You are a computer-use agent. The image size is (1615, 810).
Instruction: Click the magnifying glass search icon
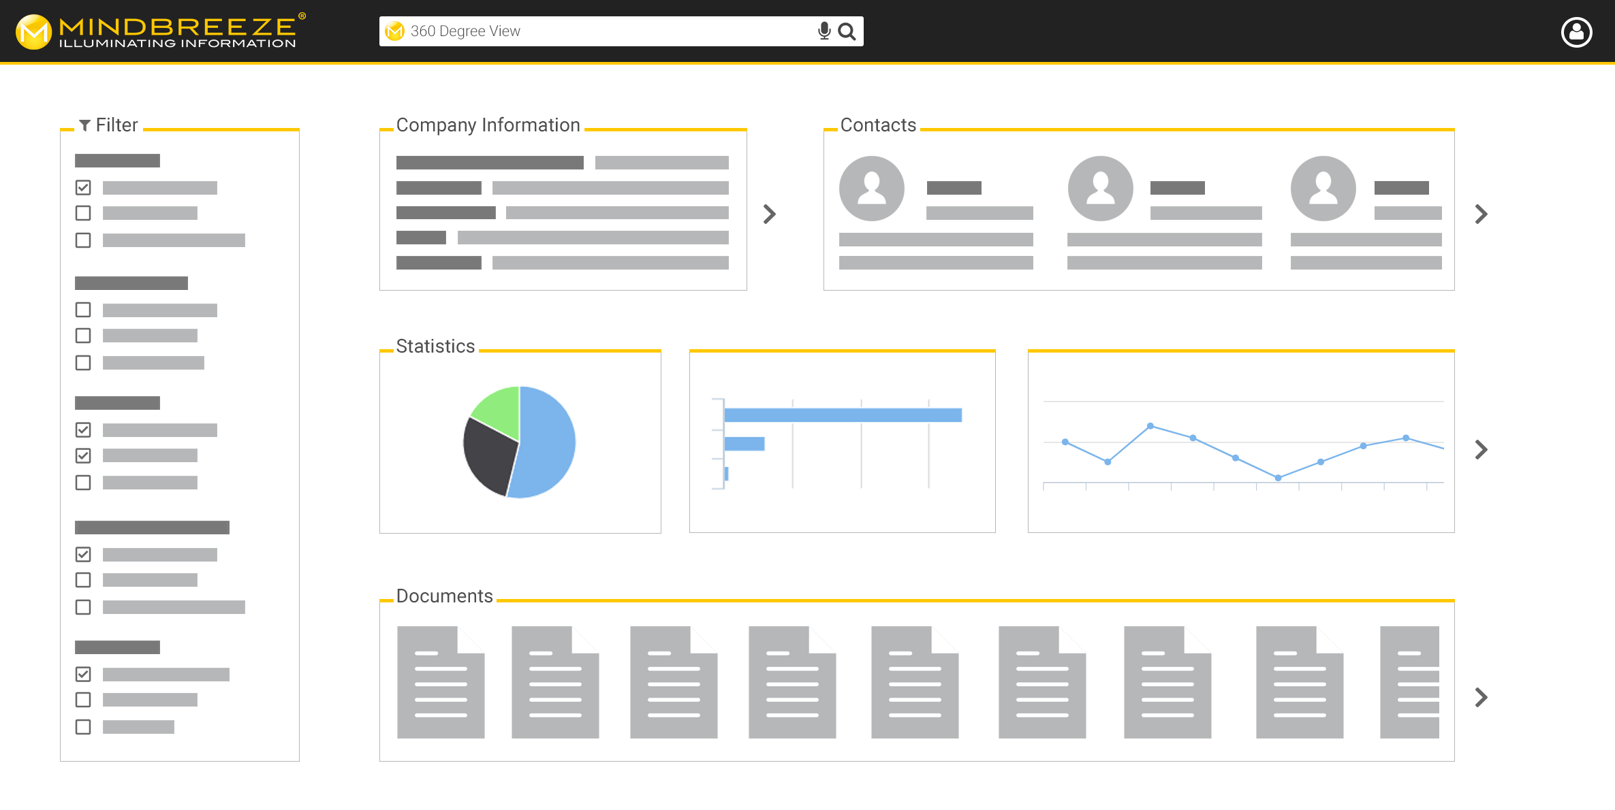(x=847, y=31)
